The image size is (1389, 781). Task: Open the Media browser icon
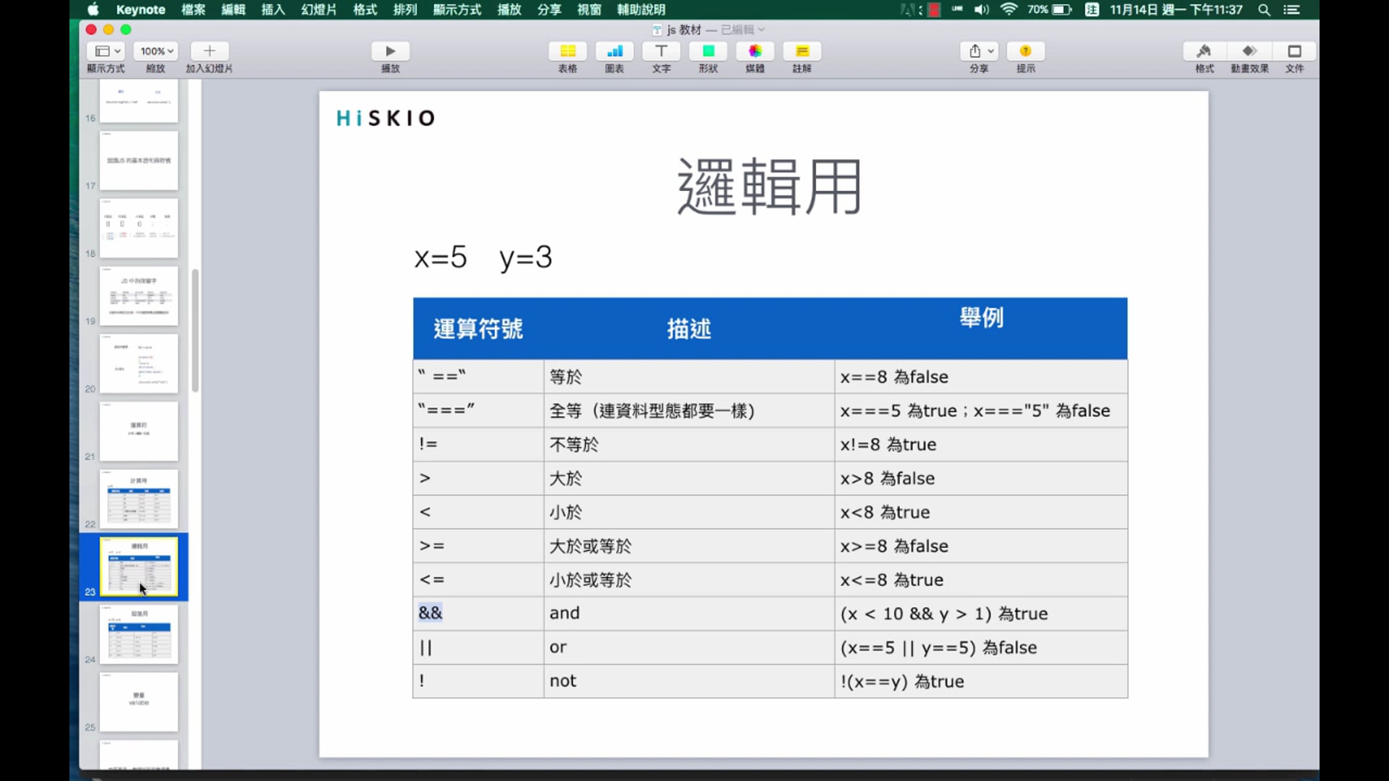click(755, 51)
